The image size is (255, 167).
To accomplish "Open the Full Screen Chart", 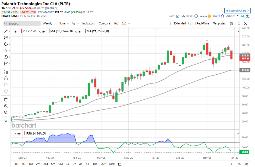I will [237, 11].
